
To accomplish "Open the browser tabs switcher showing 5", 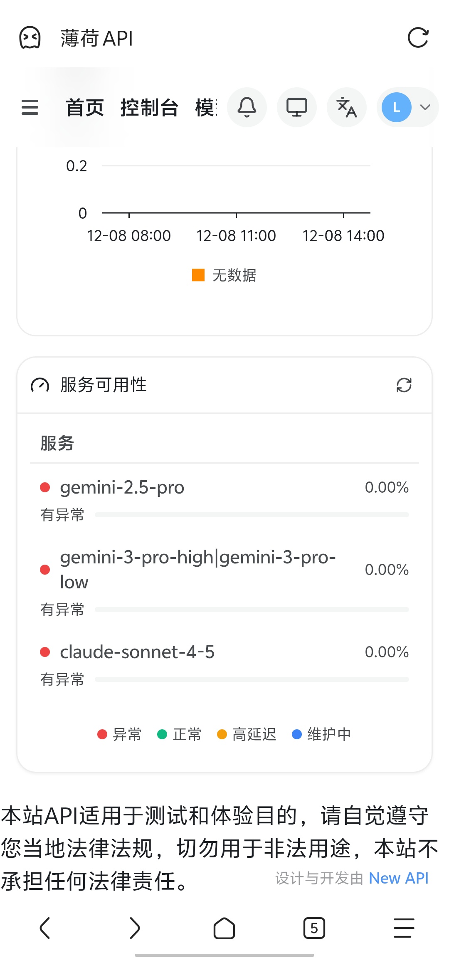I will (x=314, y=928).
